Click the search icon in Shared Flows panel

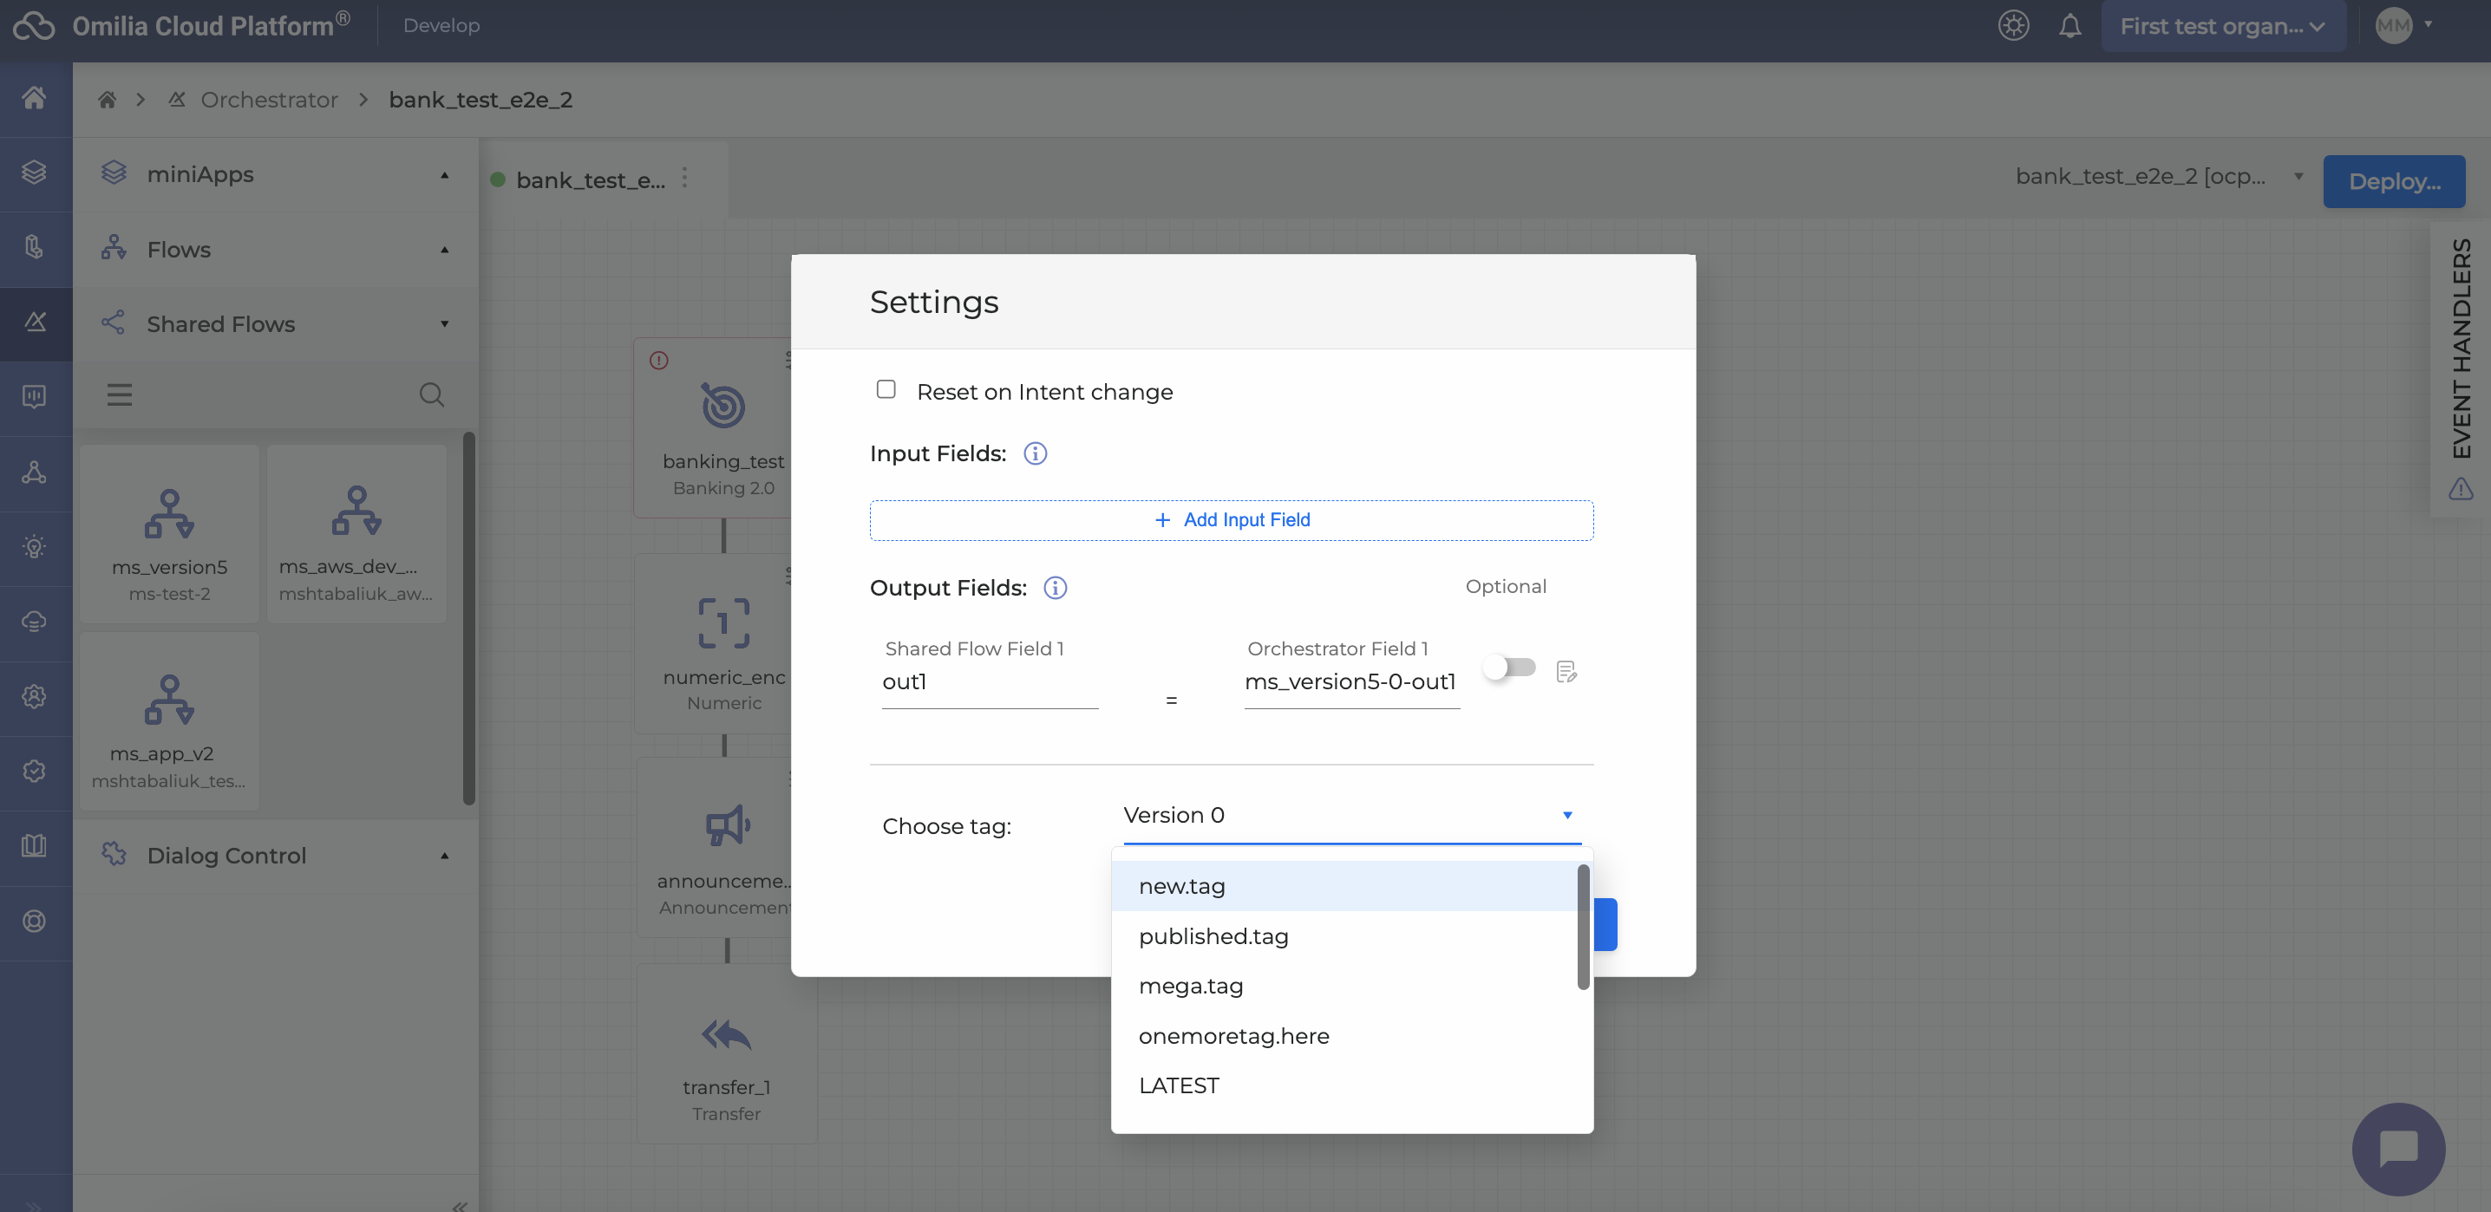431,394
